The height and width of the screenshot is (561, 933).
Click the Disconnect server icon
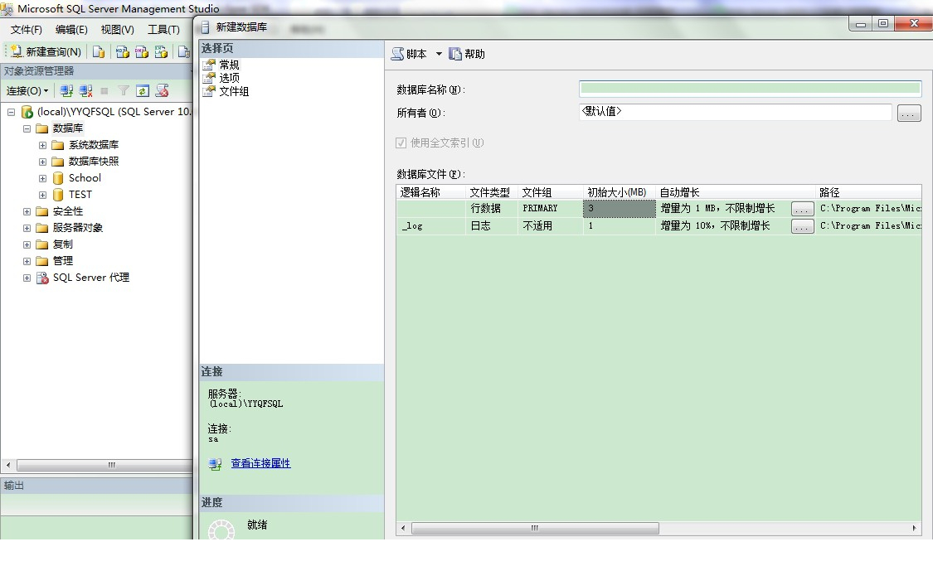[x=85, y=91]
